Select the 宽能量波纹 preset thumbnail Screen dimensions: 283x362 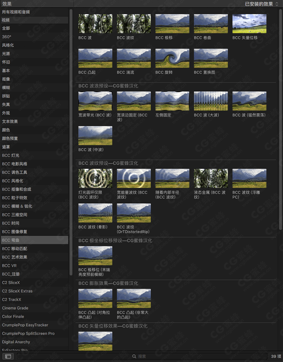tap(134, 178)
